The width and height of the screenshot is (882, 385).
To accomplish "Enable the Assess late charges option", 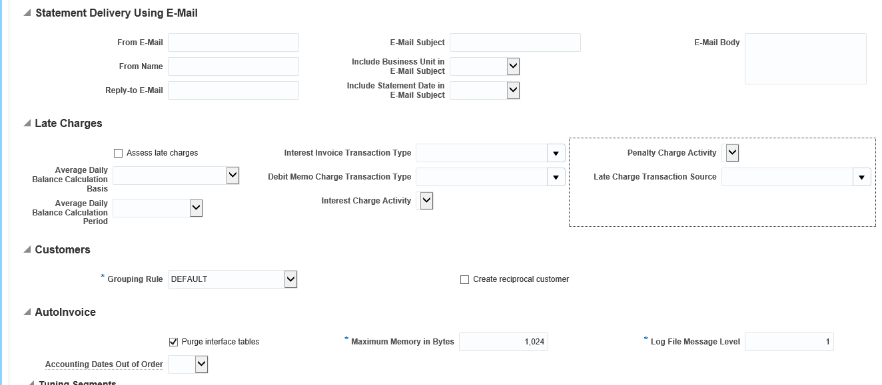I will [x=118, y=153].
